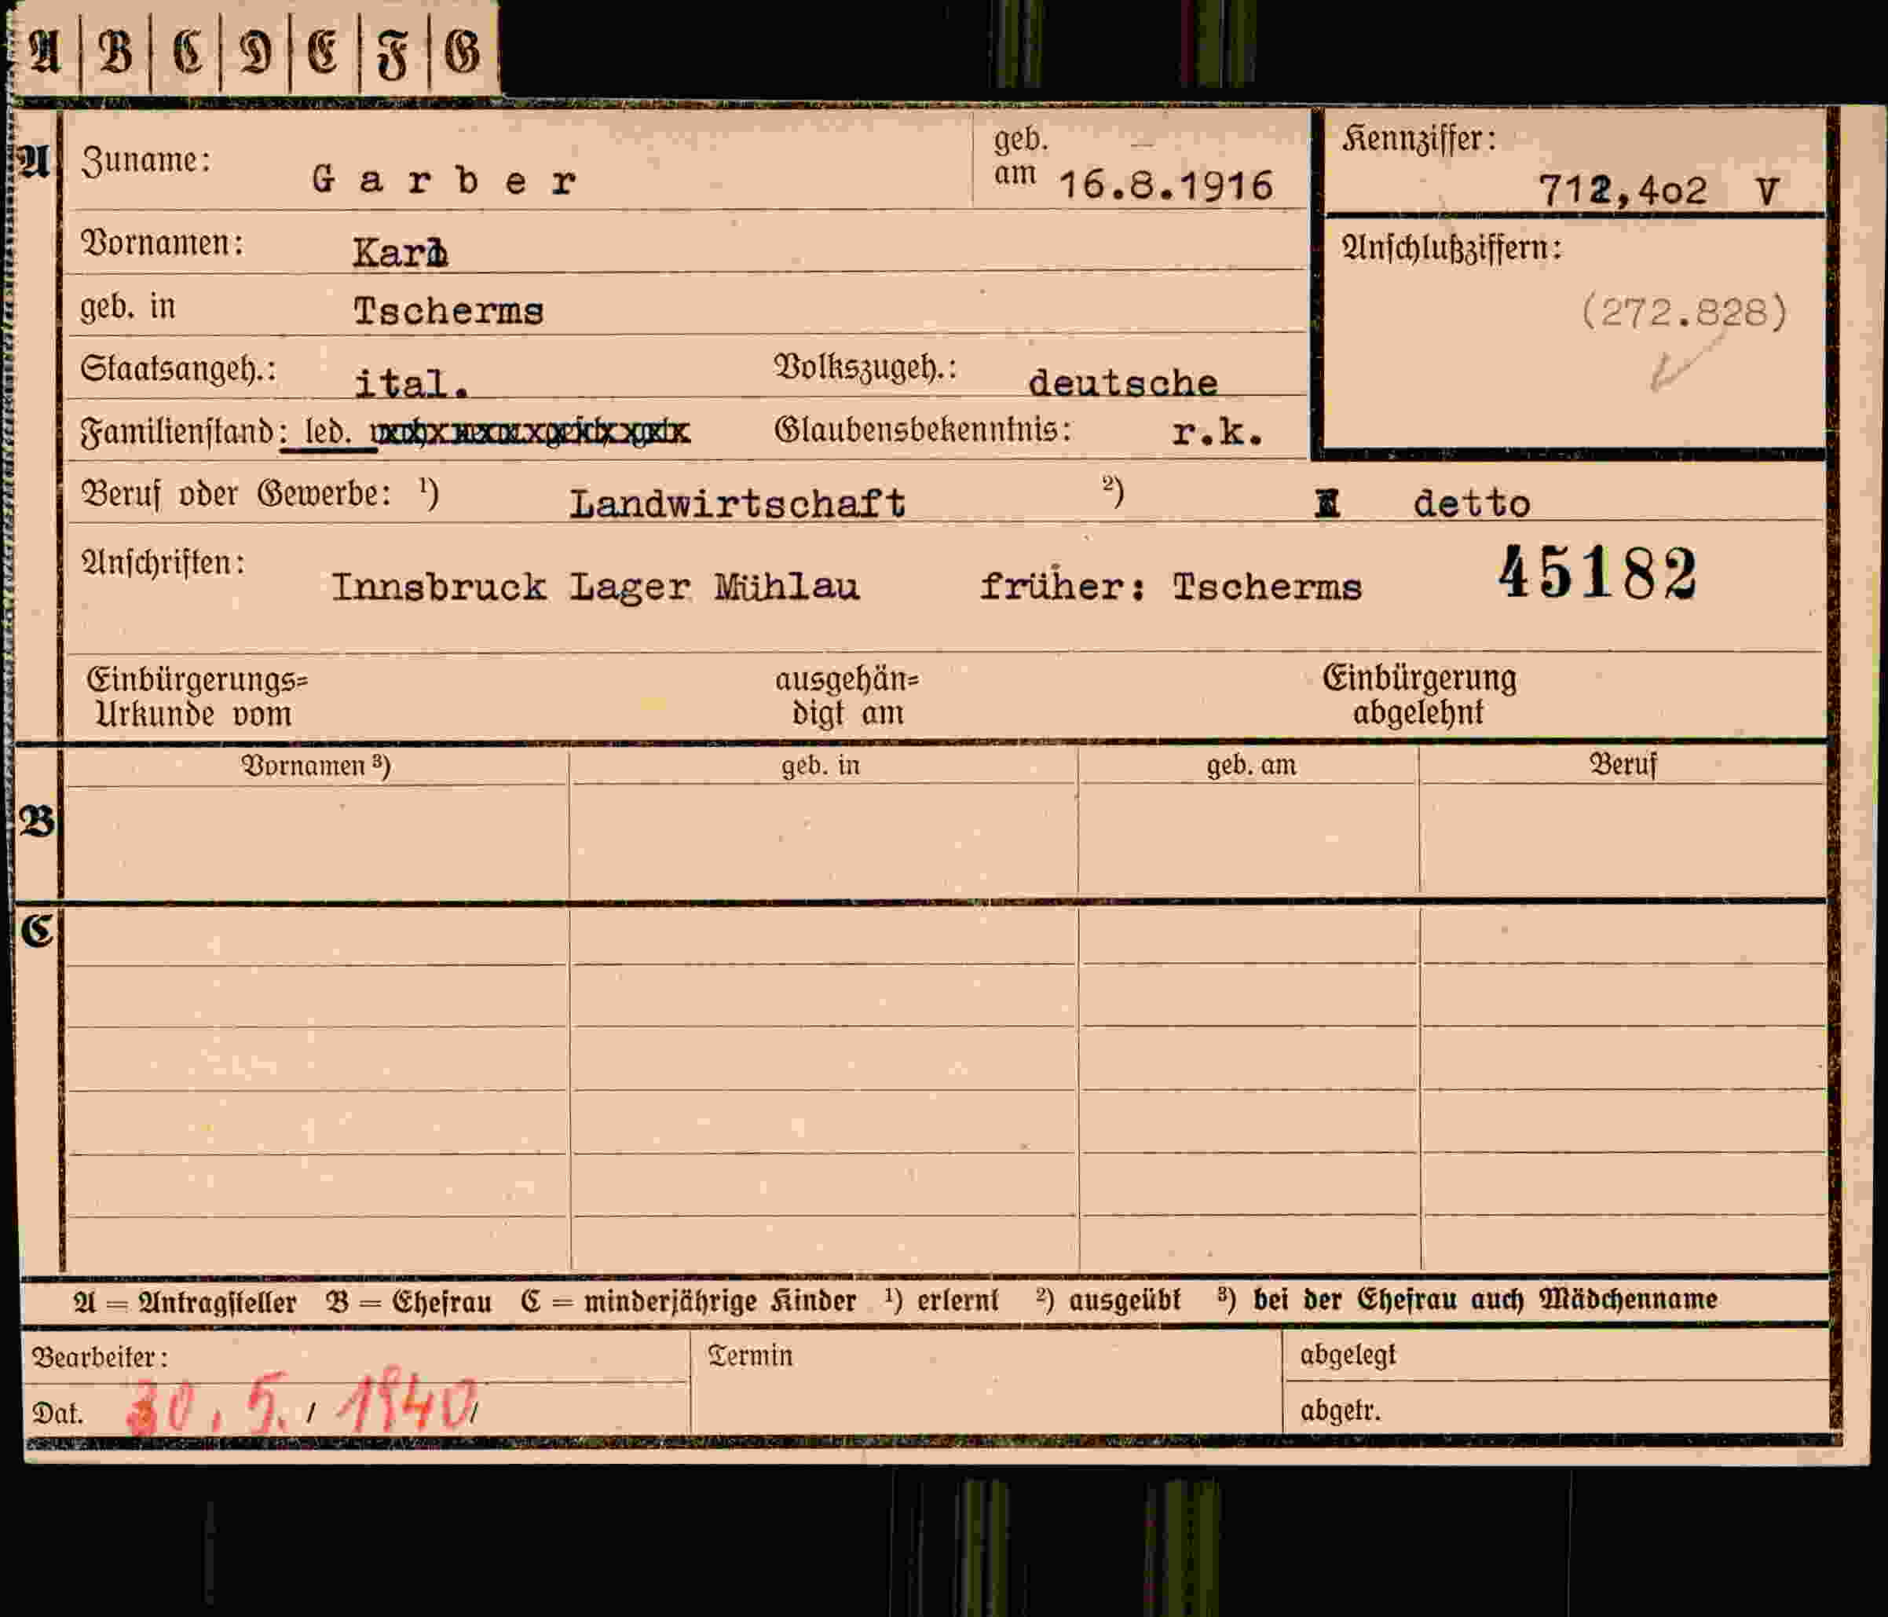The height and width of the screenshot is (1617, 1888).
Task: Click the 'Vornamen:' label in section A
Action: pyautogui.click(x=163, y=244)
